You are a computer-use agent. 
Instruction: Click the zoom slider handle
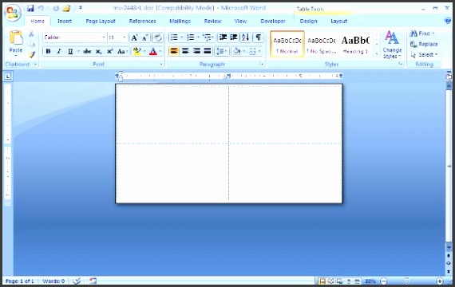click(406, 281)
